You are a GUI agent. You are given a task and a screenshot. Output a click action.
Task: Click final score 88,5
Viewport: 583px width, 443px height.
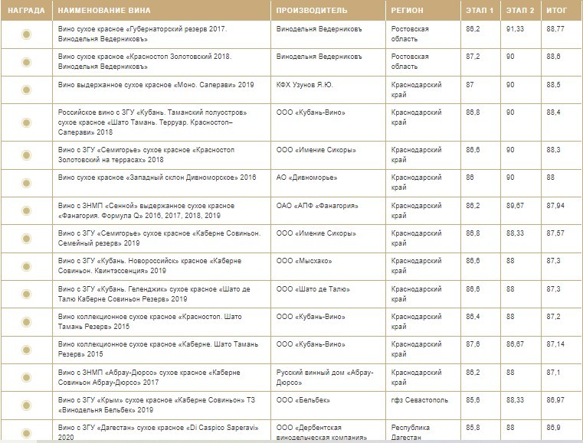(553, 85)
